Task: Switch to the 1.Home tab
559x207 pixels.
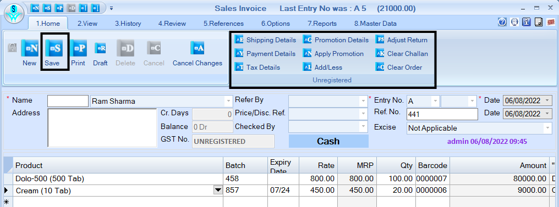Action: tap(48, 24)
